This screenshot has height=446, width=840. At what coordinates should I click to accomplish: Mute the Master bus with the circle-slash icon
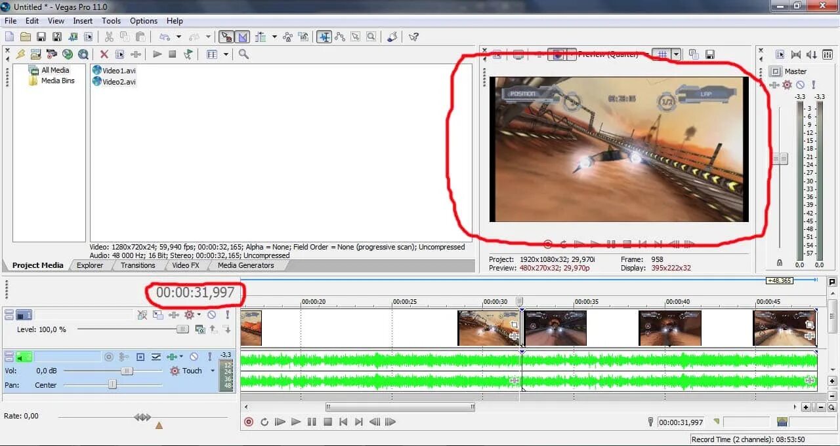pyautogui.click(x=800, y=85)
